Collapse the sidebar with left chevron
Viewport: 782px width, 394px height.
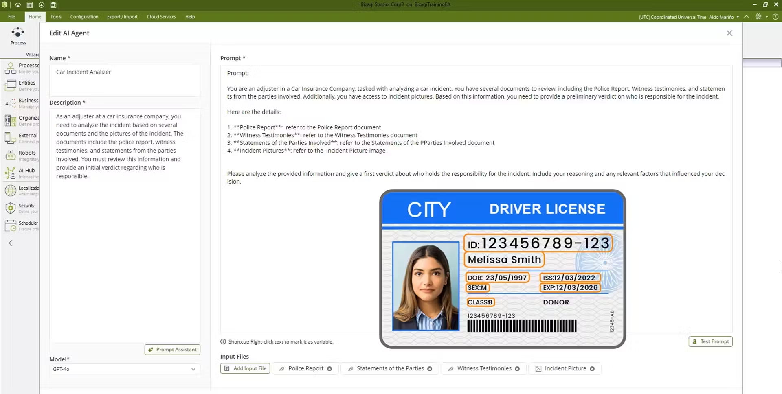(11, 243)
